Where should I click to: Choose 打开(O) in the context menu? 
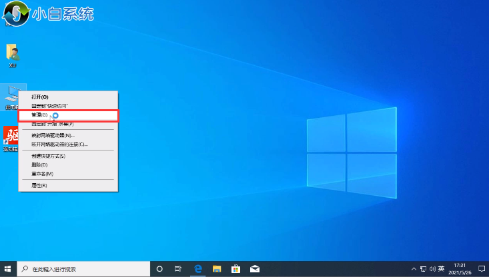coord(40,97)
